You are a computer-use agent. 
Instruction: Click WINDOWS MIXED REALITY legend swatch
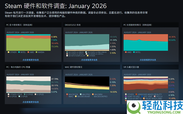[136, 94]
